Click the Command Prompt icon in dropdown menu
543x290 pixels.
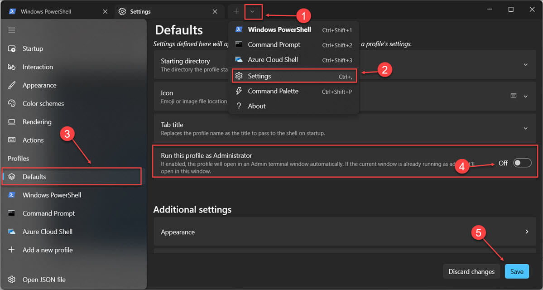point(239,44)
